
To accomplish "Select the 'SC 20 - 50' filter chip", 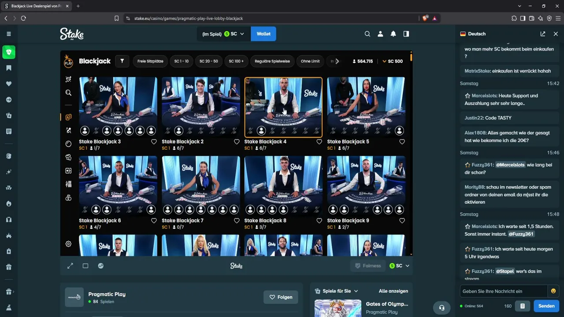I will tap(209, 61).
